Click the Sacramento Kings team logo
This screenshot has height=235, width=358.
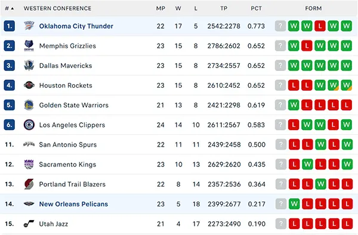click(29, 164)
